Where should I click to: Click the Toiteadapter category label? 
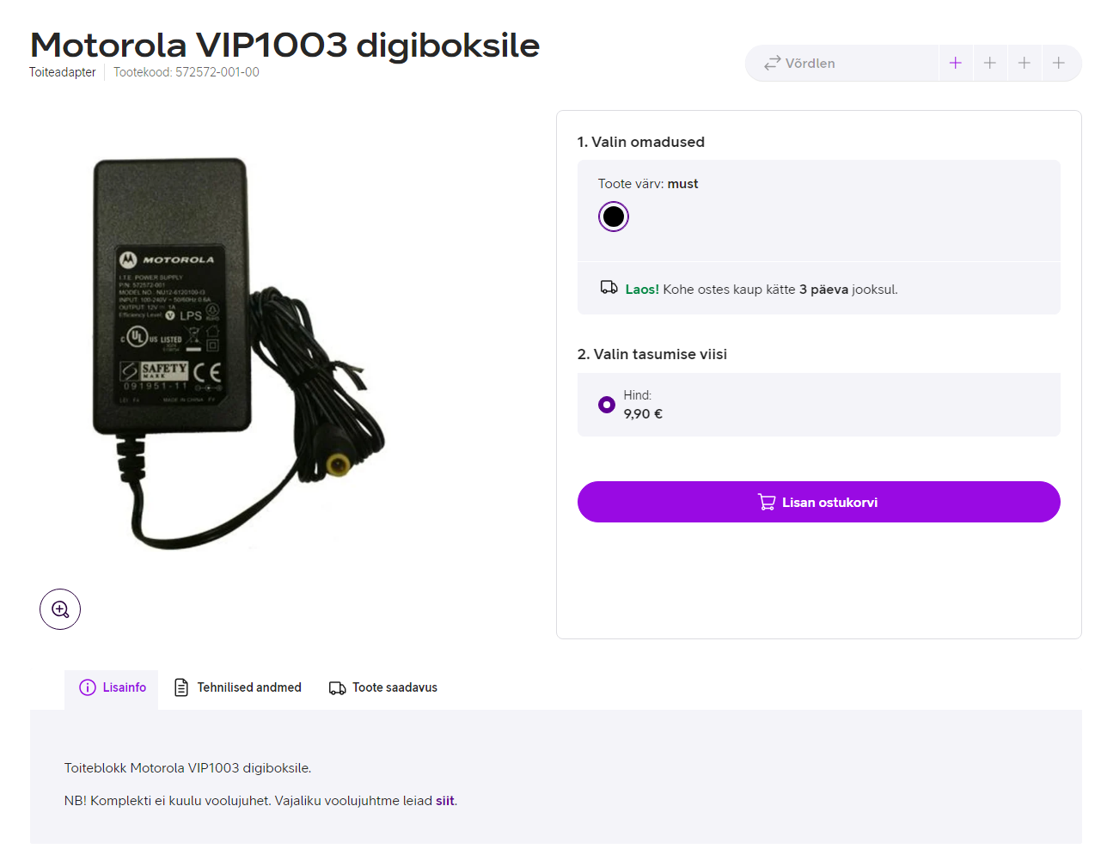(x=63, y=72)
